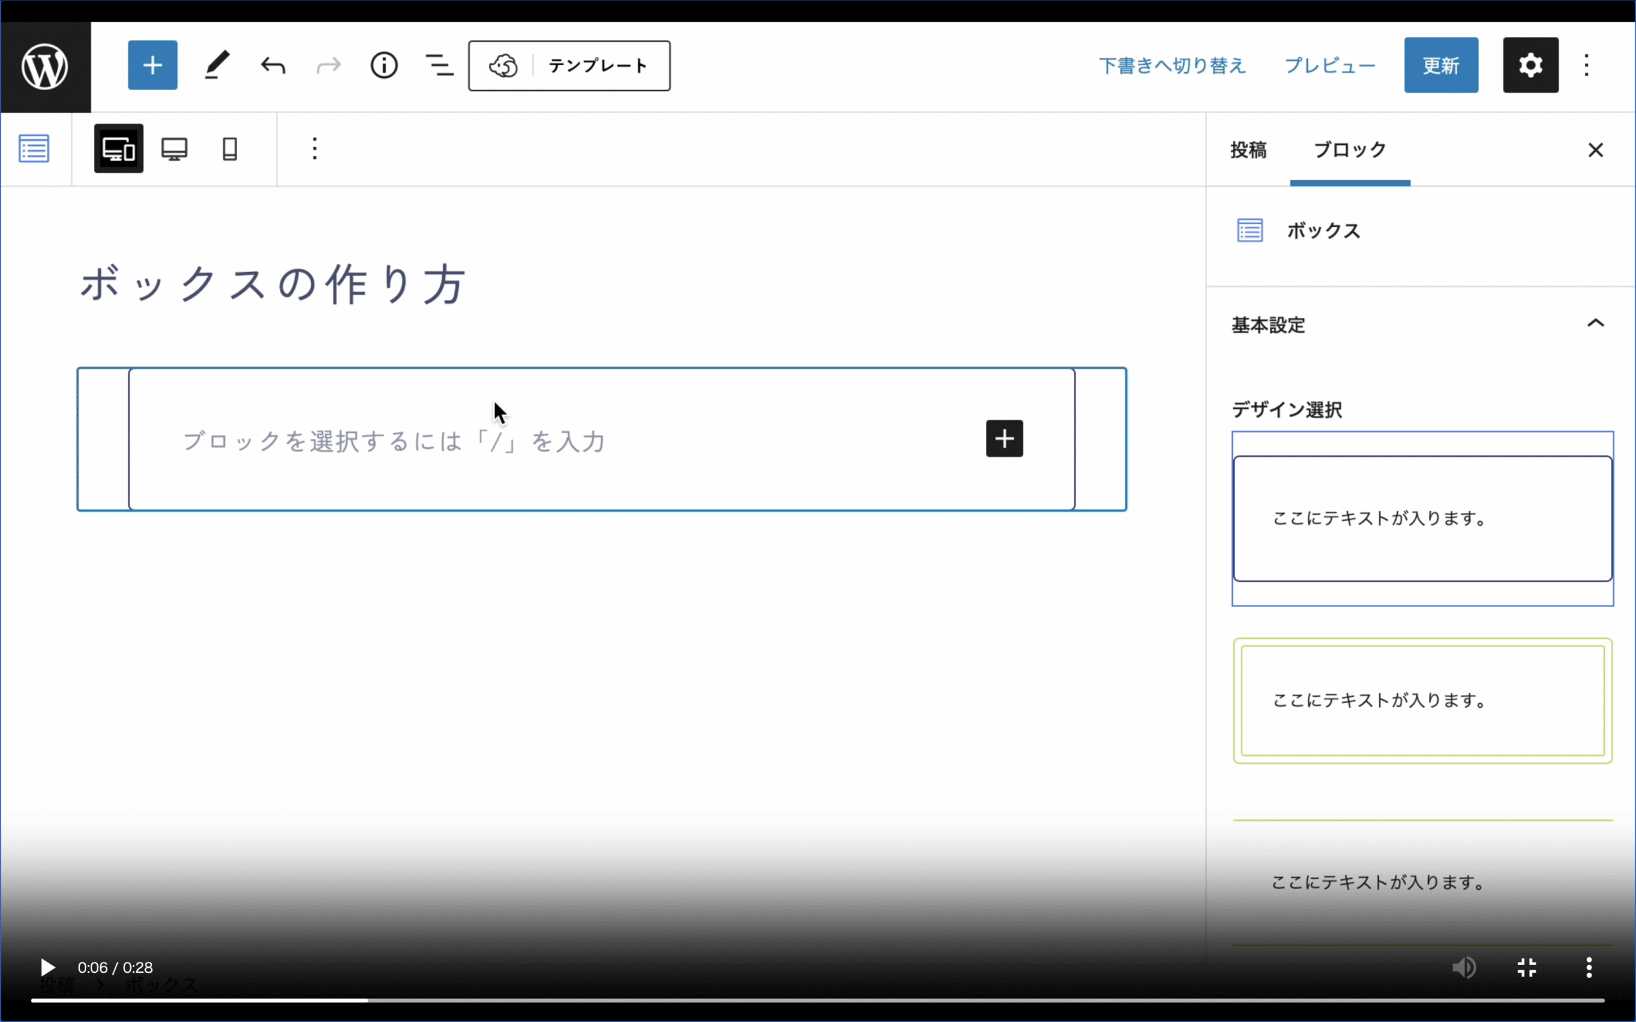This screenshot has height=1022, width=1636.
Task: Open video player more options
Action: tap(1589, 967)
